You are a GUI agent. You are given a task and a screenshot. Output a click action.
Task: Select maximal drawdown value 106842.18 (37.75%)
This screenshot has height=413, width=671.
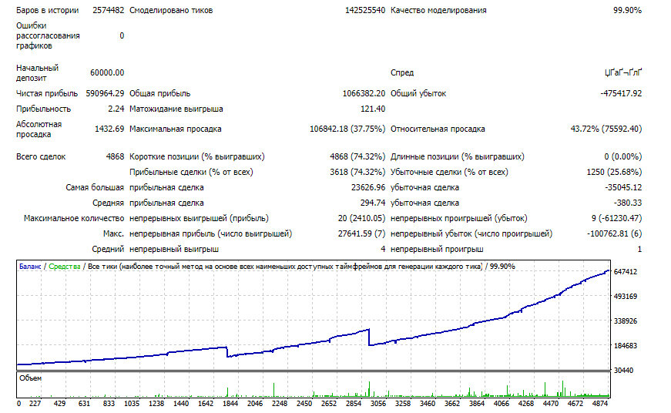[x=347, y=129]
